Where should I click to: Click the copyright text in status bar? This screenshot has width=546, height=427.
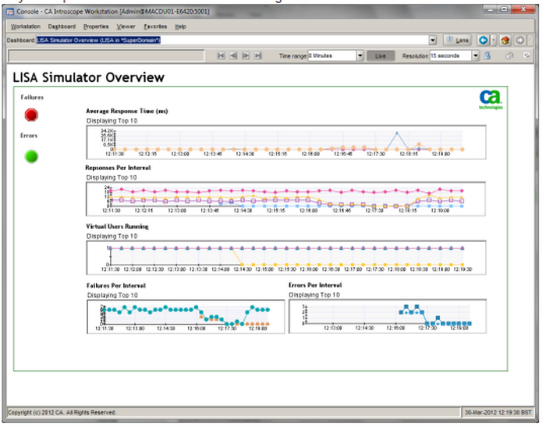[62, 412]
